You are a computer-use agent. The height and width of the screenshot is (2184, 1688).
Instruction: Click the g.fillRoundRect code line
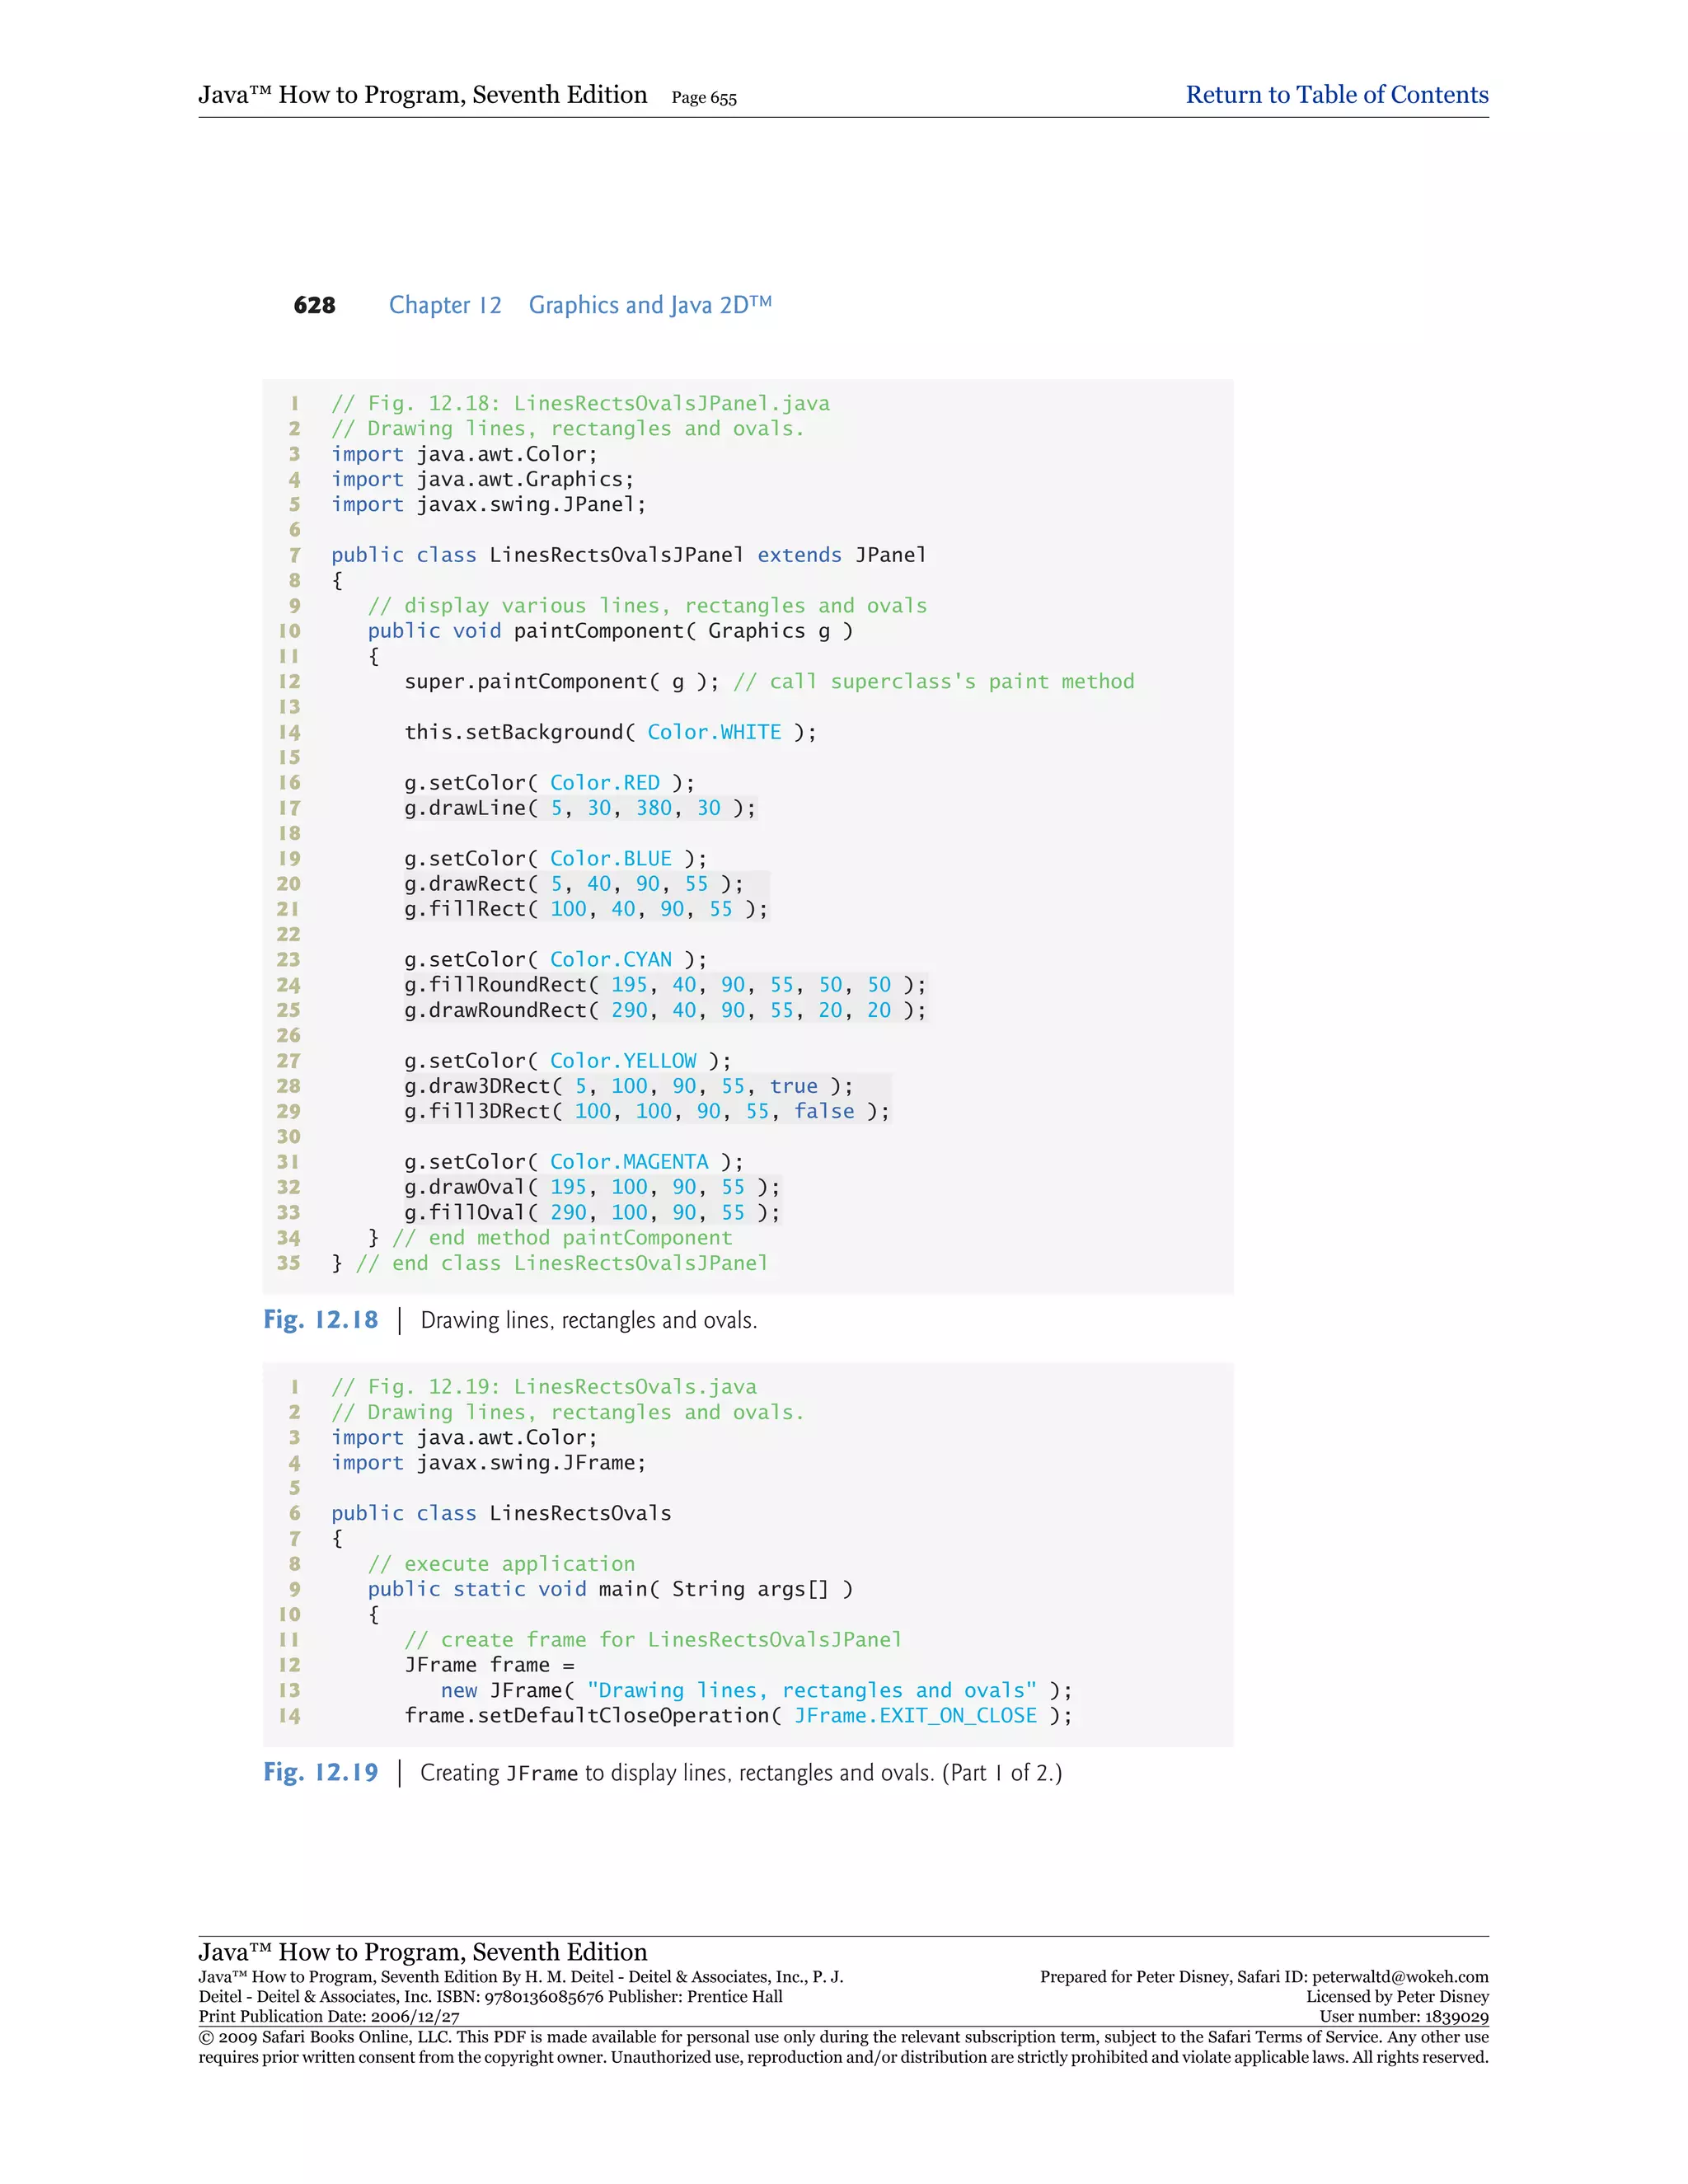tap(664, 985)
